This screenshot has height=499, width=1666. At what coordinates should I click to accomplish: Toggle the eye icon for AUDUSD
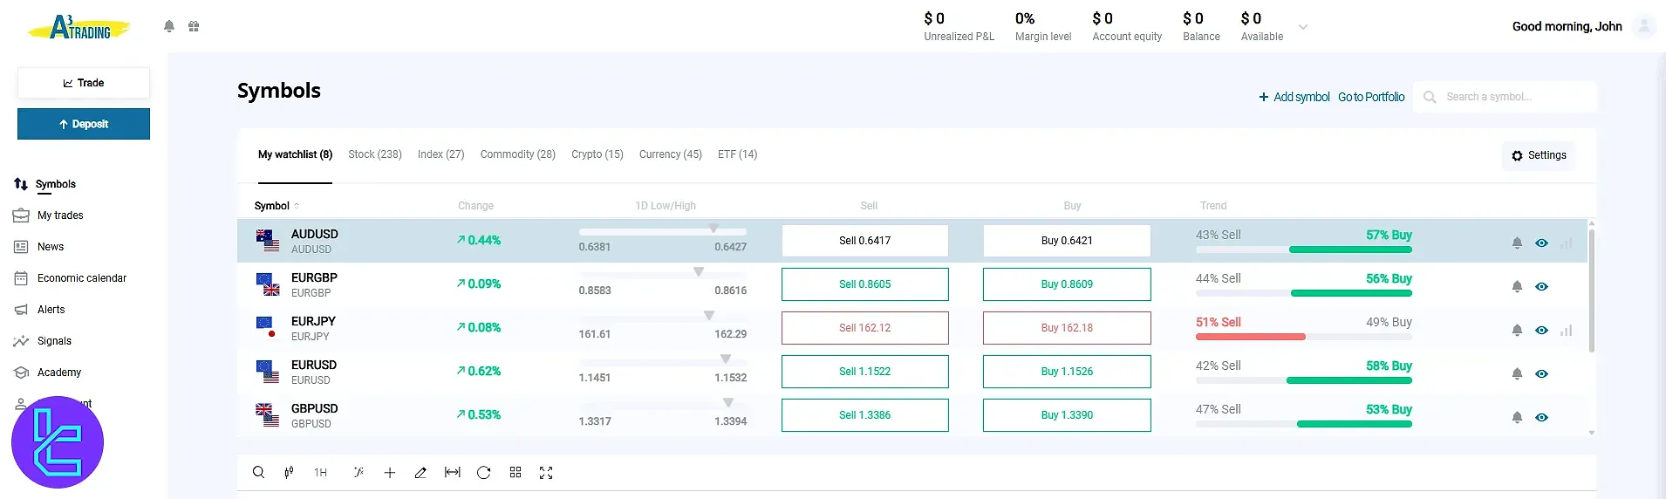click(1541, 243)
